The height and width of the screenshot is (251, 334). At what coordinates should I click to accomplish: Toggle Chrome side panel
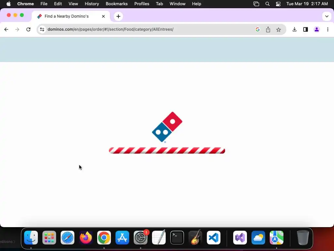point(305,29)
